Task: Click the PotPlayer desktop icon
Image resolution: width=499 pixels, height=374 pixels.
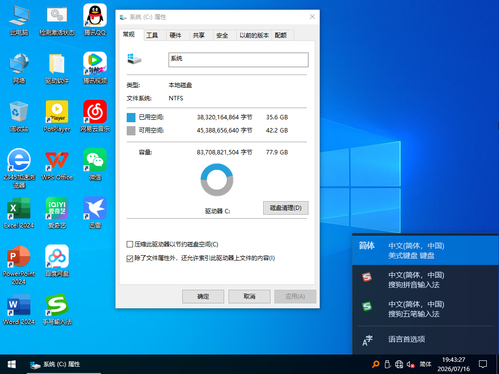Action: 57,116
